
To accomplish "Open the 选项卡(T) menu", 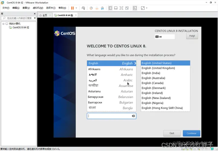I will (x=51, y=8).
